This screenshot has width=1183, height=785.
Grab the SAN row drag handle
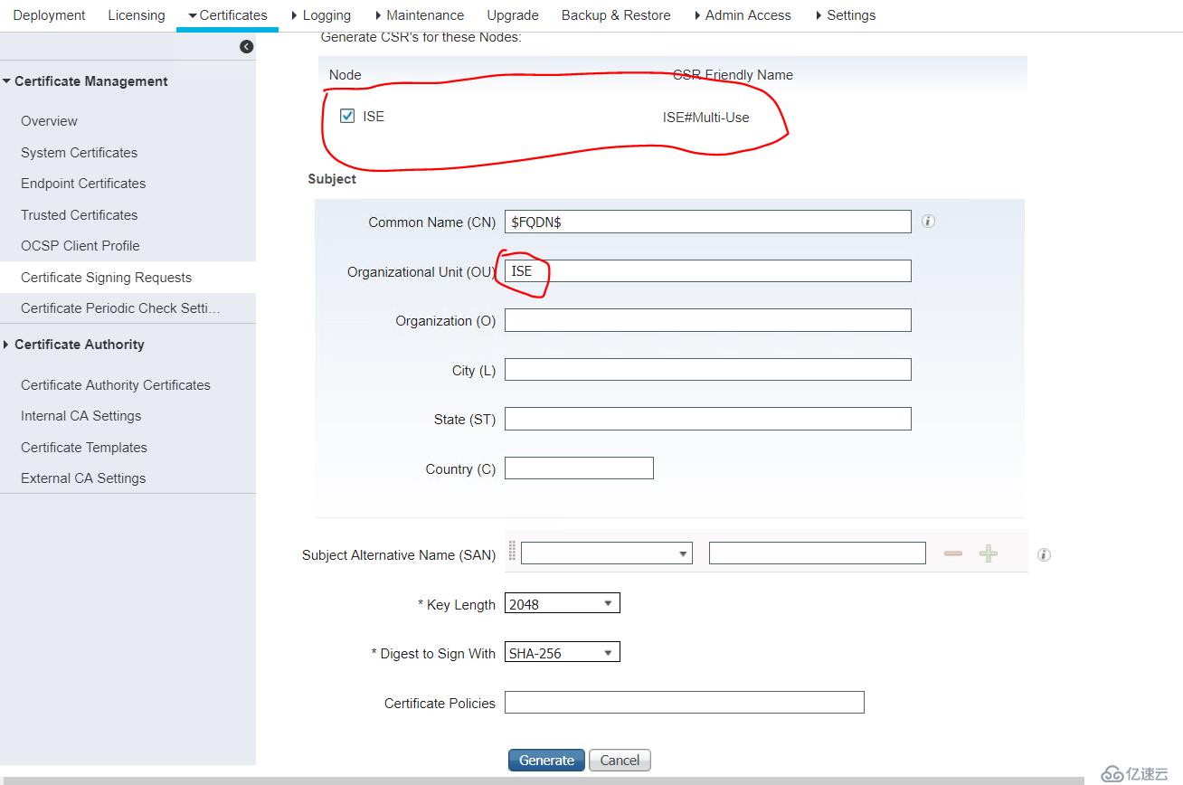(512, 552)
